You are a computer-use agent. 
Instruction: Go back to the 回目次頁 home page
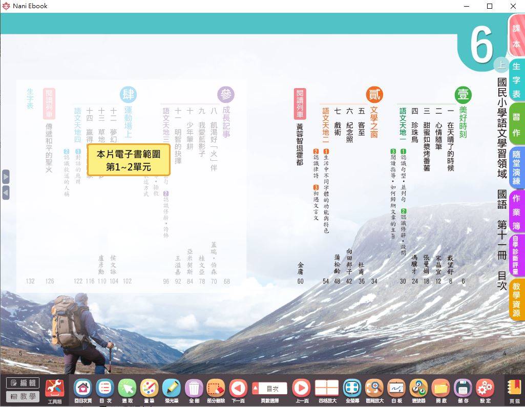click(x=82, y=391)
